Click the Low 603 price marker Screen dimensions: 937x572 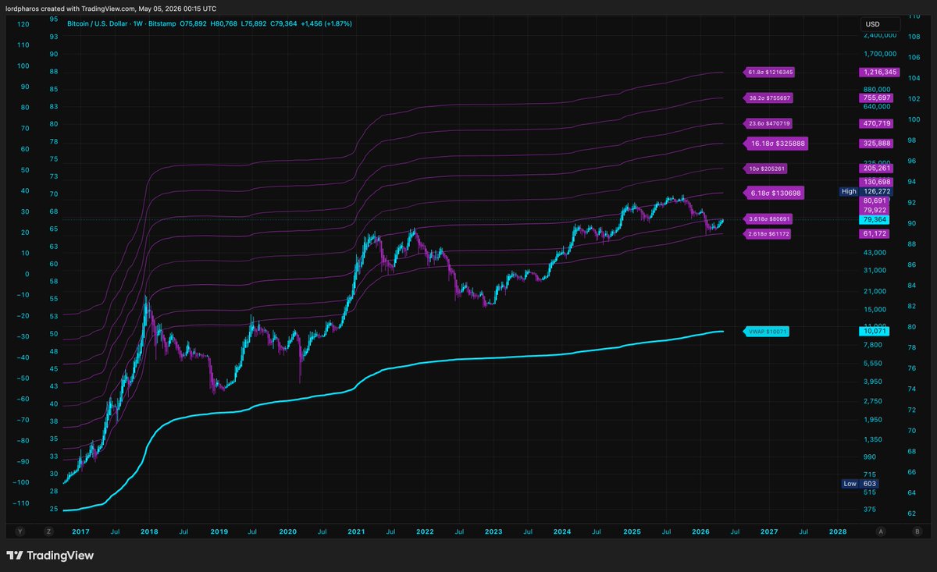(861, 484)
